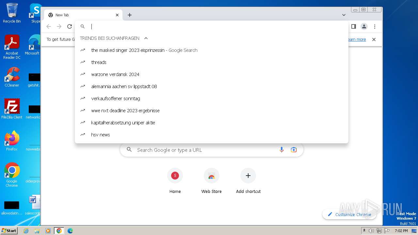The height and width of the screenshot is (235, 418).
Task: Open the Home shortcut tile
Action: (175, 181)
